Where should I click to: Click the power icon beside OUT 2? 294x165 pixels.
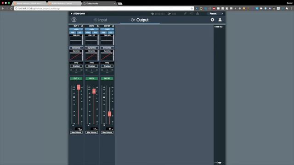[97, 26]
